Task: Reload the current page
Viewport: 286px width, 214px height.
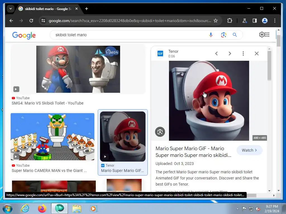Action: pyautogui.click(x=31, y=21)
